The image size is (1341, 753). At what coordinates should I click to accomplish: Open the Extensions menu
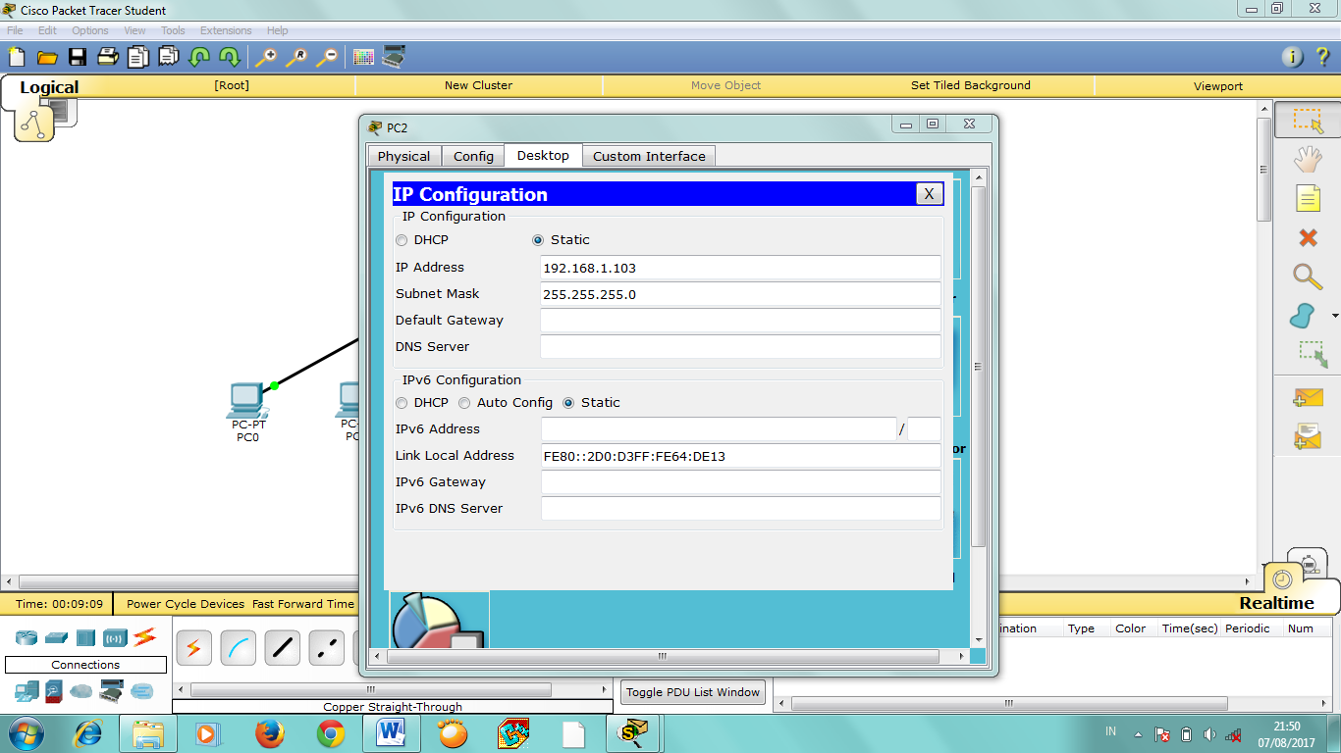(x=225, y=29)
